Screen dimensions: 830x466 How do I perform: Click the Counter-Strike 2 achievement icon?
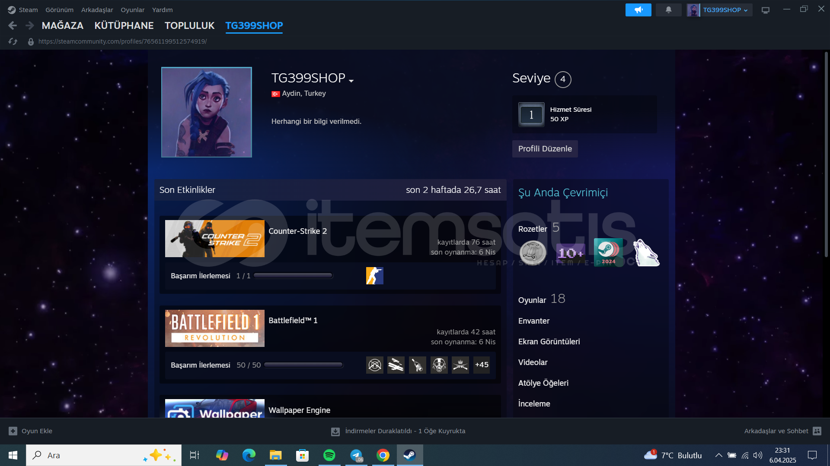[374, 276]
